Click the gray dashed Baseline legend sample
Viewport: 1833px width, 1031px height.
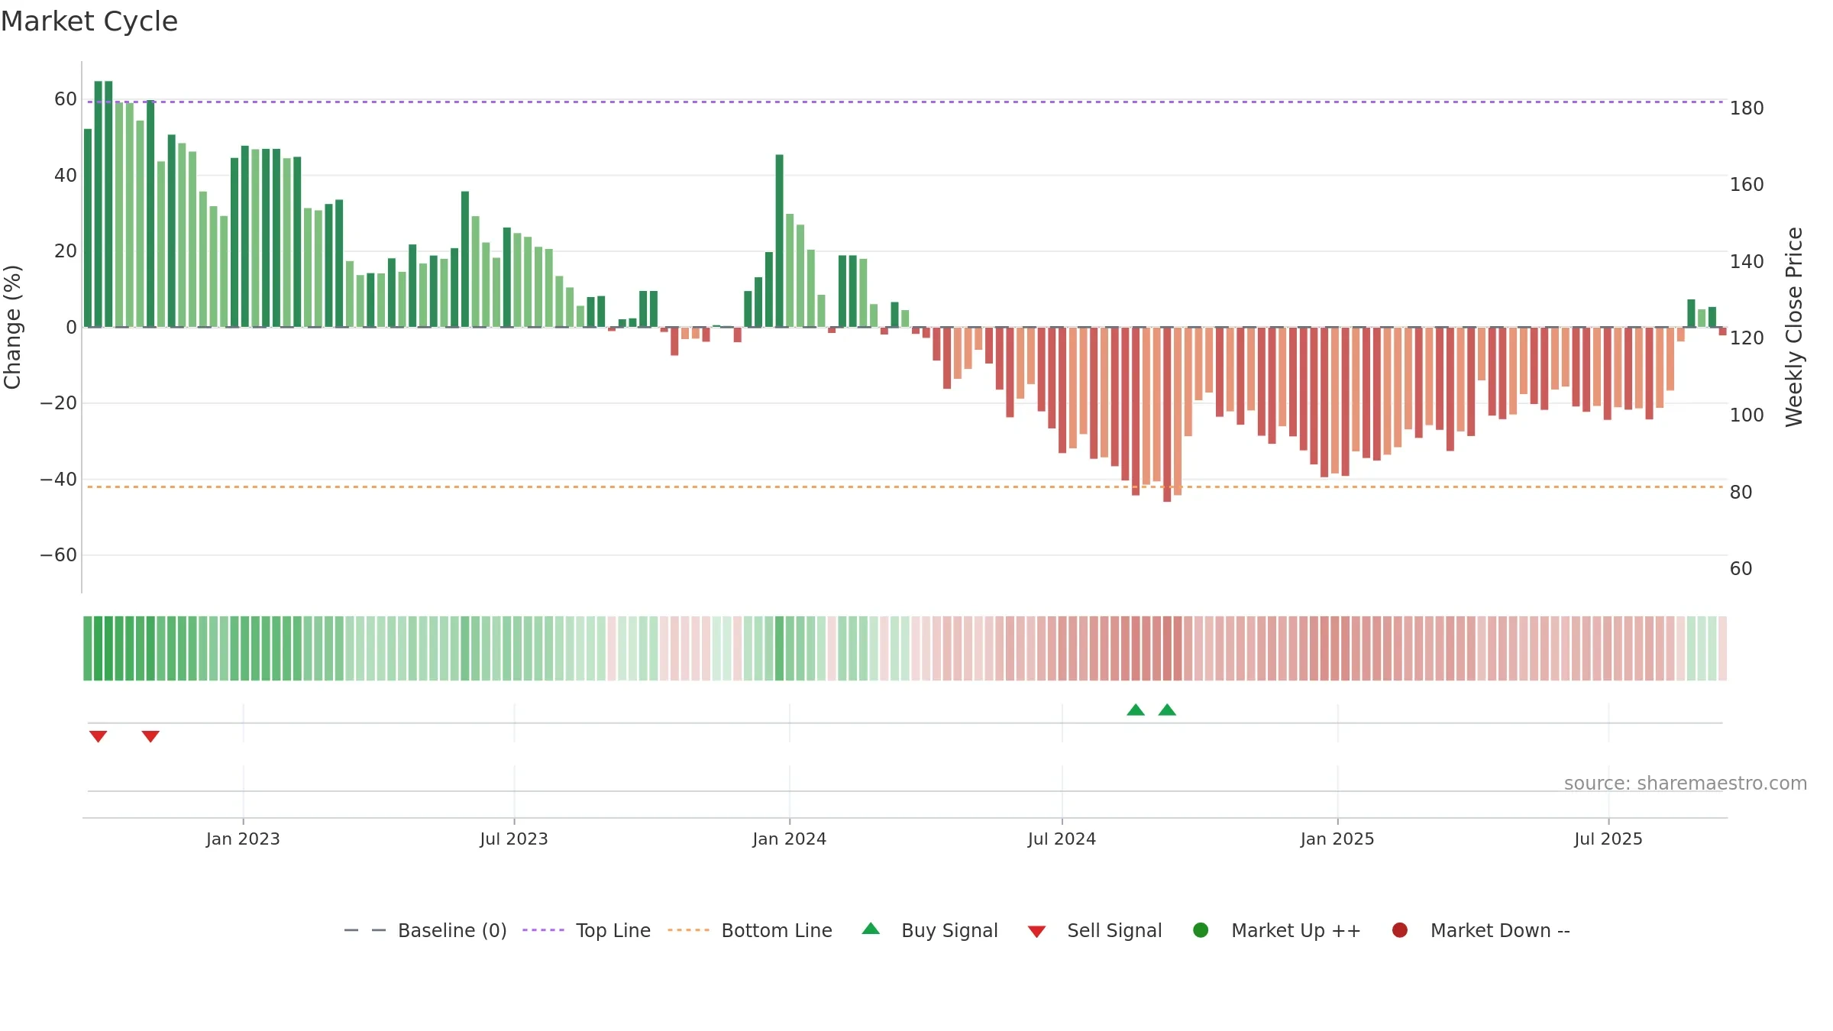(364, 930)
